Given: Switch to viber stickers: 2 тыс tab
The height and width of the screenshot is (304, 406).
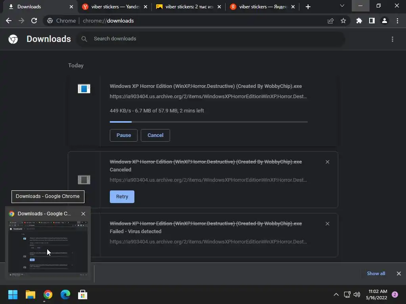Looking at the screenshot, I should (x=188, y=7).
